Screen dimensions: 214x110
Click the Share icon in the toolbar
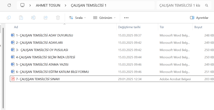pyautogui.click(x=46, y=18)
